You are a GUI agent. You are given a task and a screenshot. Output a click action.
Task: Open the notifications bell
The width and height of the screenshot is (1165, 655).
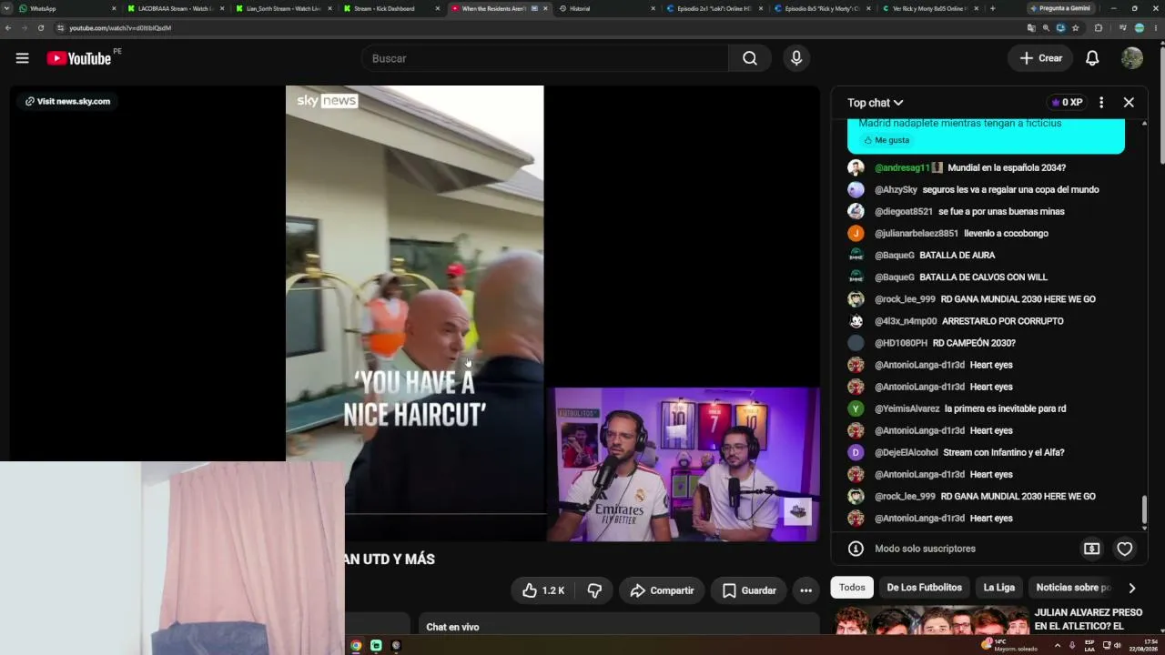(x=1092, y=58)
